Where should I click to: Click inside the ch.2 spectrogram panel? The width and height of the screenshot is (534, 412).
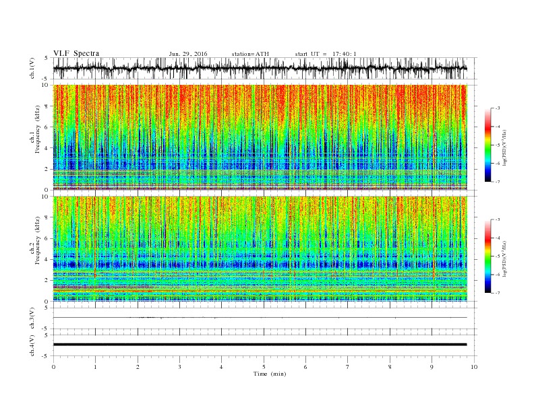tap(260, 249)
